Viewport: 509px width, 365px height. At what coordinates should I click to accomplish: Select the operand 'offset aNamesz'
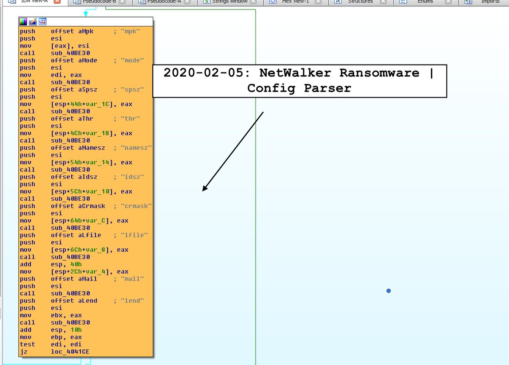tap(78, 148)
